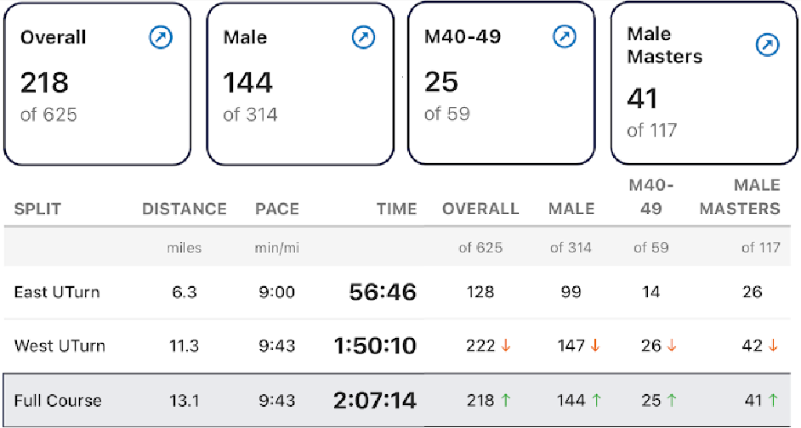Select the M40-49 25 of 59 card
Viewport: 801px width, 428px height.
click(501, 83)
